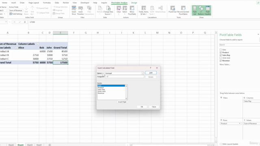The width and height of the screenshot is (260, 146).
Task: Click the Formula input field
Action: [124, 77]
